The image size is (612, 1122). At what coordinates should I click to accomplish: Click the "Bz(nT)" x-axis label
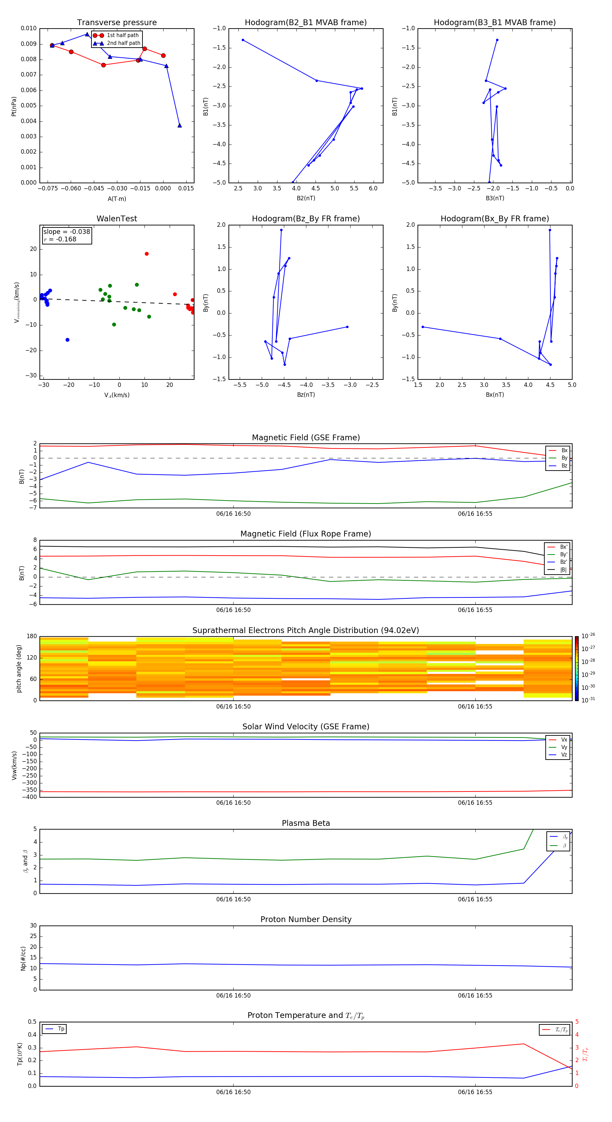pos(306,395)
